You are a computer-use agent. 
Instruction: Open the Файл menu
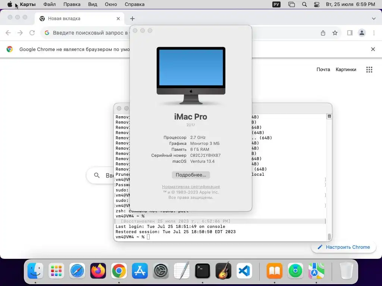(x=50, y=4)
